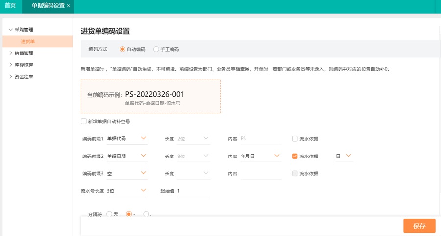Close the 单据编码设置 tab
The image size is (441, 236).
[x=69, y=6]
